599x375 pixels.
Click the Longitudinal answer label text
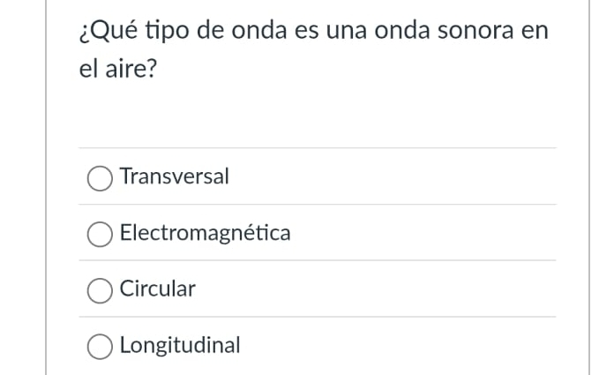[x=179, y=346]
